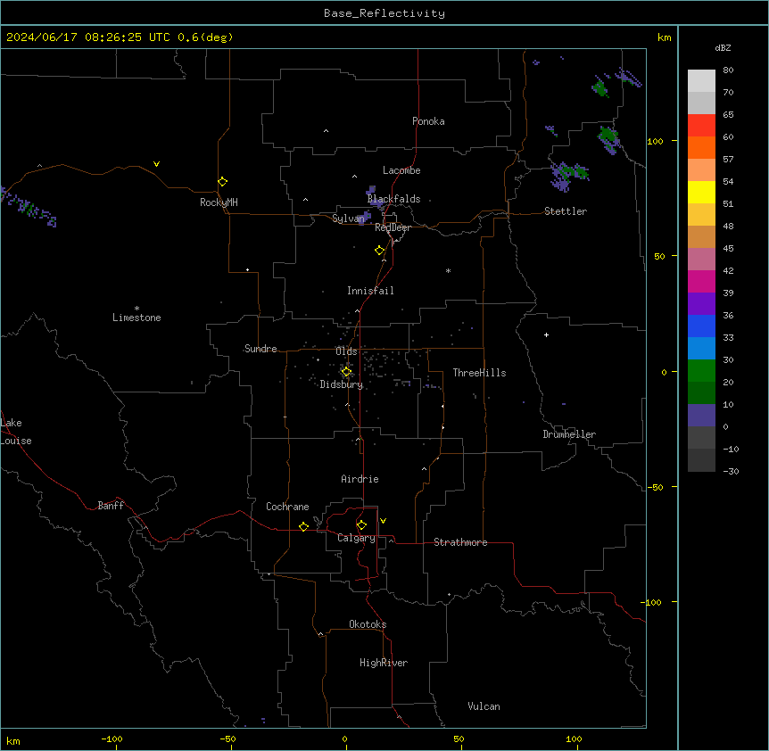Click the Airdrie label
The height and width of the screenshot is (751, 769).
coord(360,479)
